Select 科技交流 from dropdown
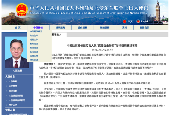 (x=34, y=48)
